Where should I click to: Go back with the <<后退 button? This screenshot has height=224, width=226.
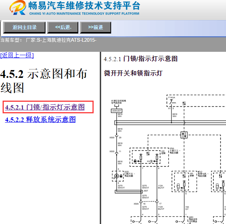63,28
